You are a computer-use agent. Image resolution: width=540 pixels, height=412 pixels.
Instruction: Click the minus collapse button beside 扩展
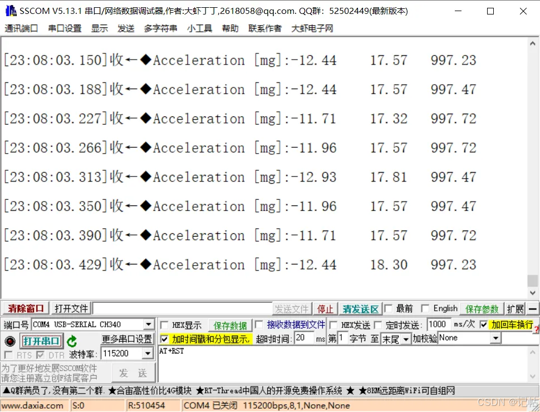pyautogui.click(x=532, y=308)
